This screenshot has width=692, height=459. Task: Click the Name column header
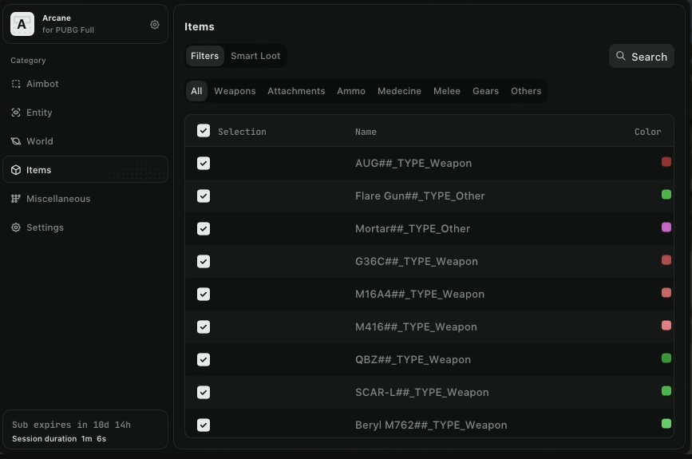pos(366,132)
